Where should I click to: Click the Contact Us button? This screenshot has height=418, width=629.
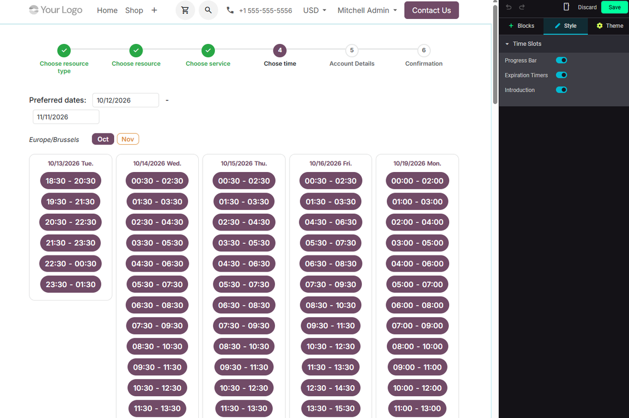click(x=431, y=11)
